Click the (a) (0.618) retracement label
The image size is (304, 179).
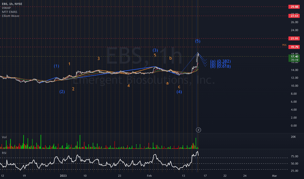(x=220, y=67)
